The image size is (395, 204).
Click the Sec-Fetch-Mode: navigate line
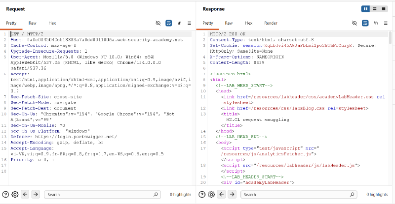[43, 103]
